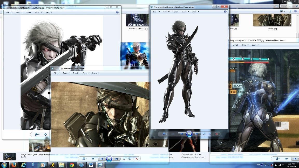Click E-mail in 231771.jpg Photo Viewer

76,73
